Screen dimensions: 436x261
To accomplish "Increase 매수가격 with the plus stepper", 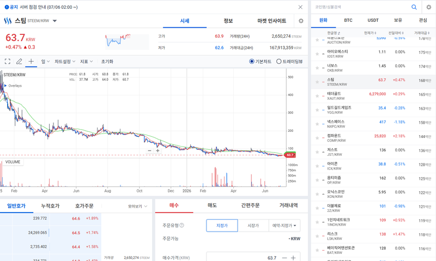I will tap(293, 258).
